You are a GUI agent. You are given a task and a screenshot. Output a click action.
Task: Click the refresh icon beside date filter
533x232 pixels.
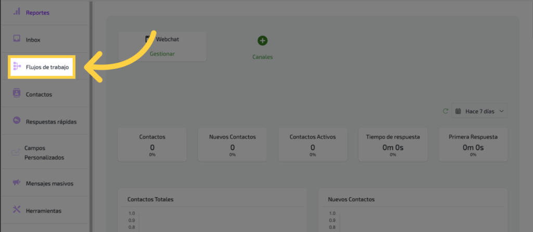[445, 111]
